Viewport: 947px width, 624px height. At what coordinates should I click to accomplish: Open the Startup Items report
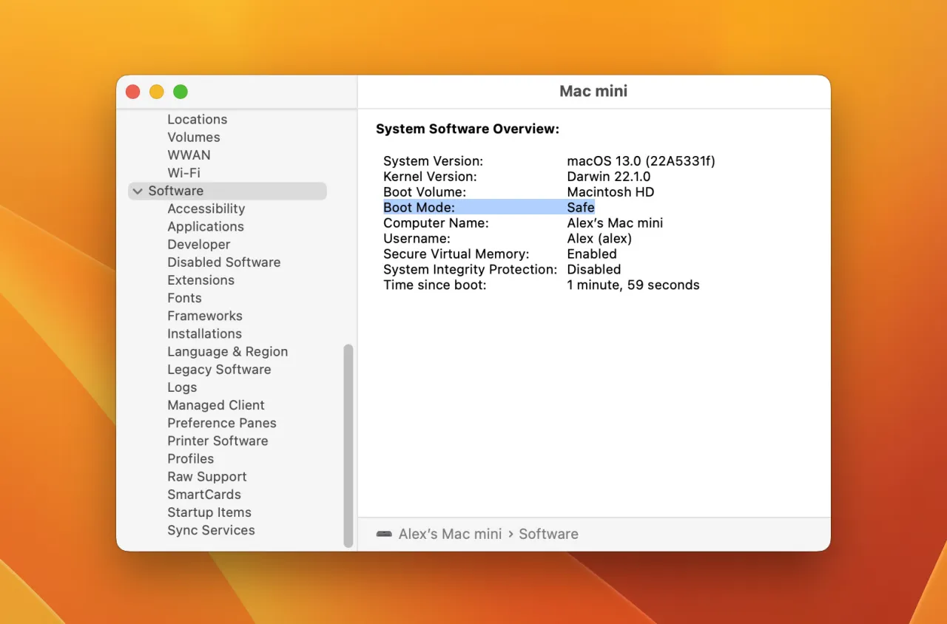click(x=209, y=512)
